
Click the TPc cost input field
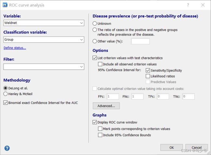pos(163,96)
